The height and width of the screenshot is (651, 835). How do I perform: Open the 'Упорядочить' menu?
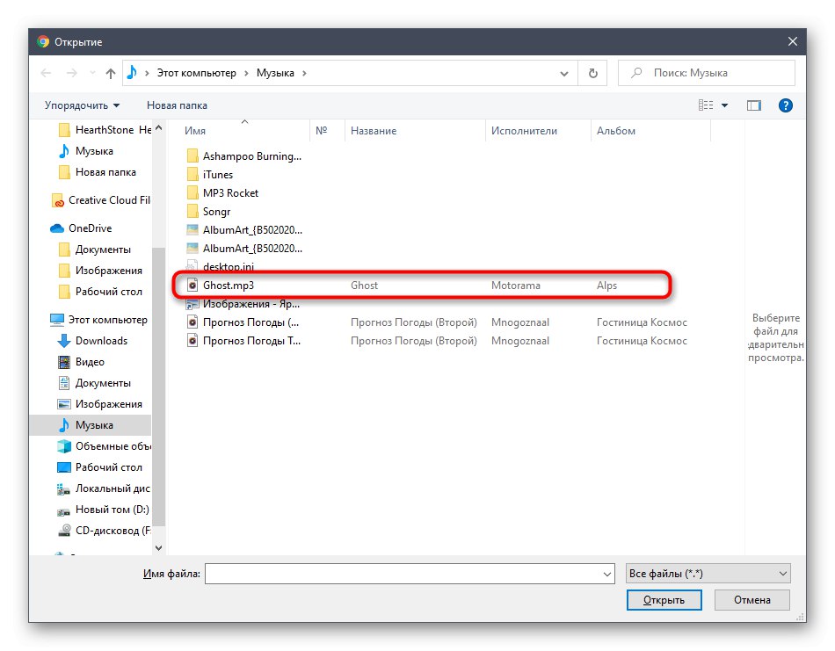click(82, 105)
